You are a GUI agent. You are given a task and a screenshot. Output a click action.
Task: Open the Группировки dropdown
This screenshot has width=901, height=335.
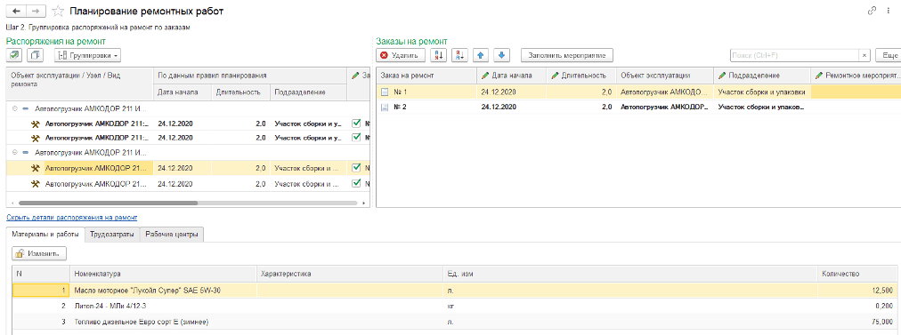click(x=87, y=55)
